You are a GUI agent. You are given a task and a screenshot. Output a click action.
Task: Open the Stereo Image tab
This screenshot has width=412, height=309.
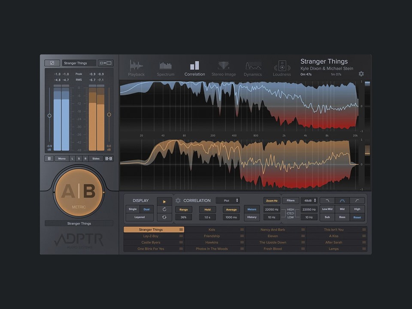point(224,69)
